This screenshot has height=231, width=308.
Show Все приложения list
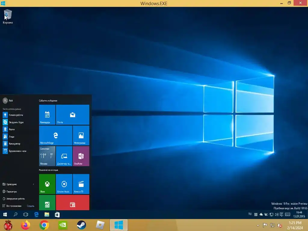pyautogui.click(x=12, y=206)
